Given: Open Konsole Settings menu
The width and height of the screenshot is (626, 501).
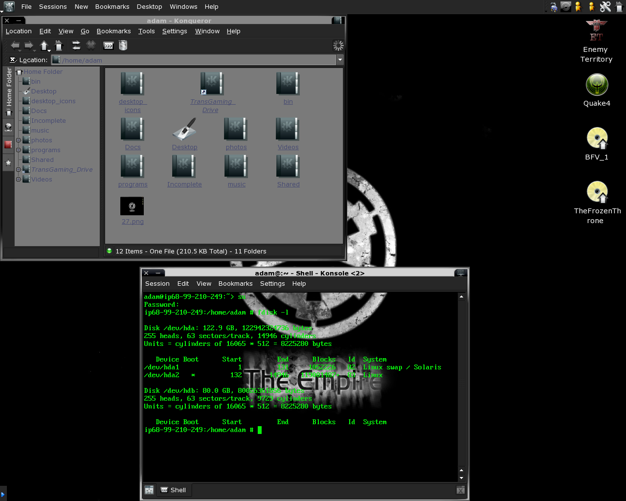Looking at the screenshot, I should click(272, 284).
